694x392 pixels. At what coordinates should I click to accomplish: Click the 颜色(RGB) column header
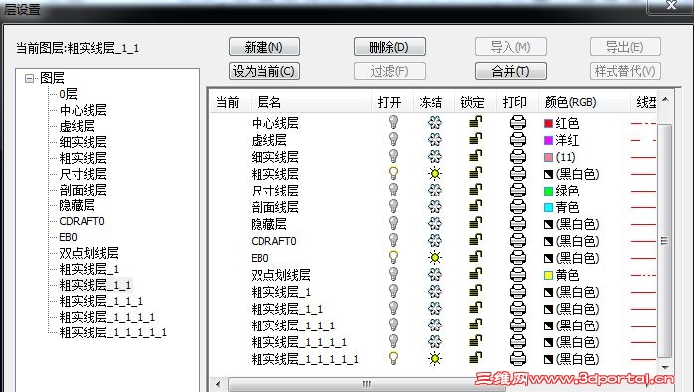585,102
